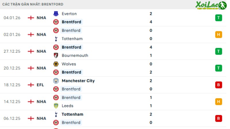Select the 27.12.25 match date
The image size is (230, 129).
point(12,51)
